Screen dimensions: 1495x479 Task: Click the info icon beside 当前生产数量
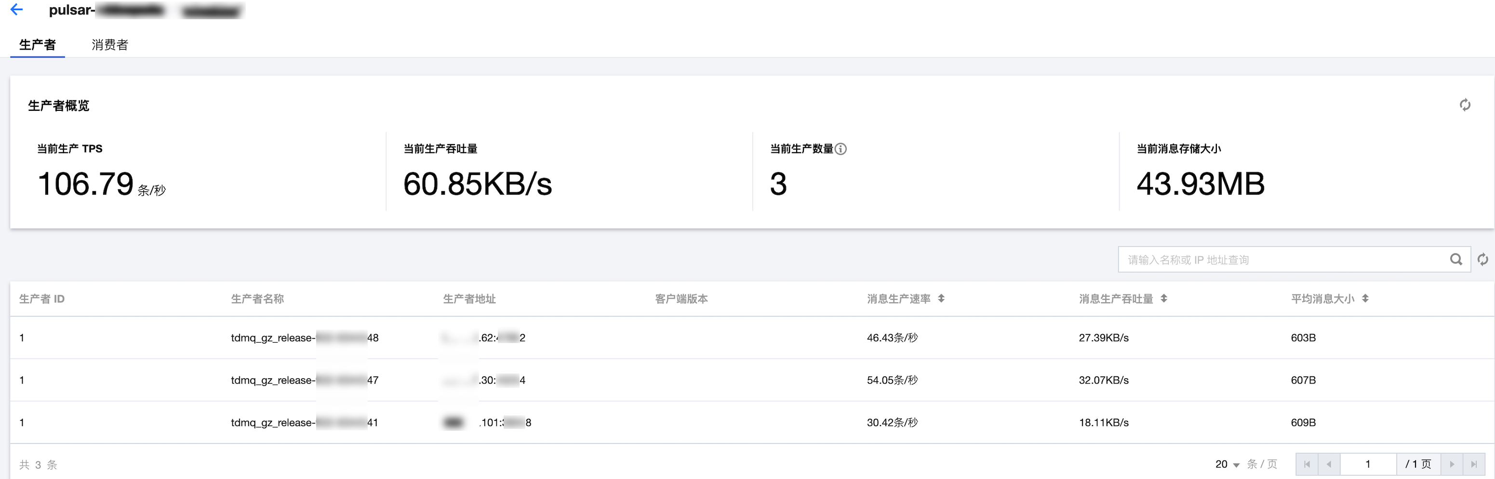[841, 148]
